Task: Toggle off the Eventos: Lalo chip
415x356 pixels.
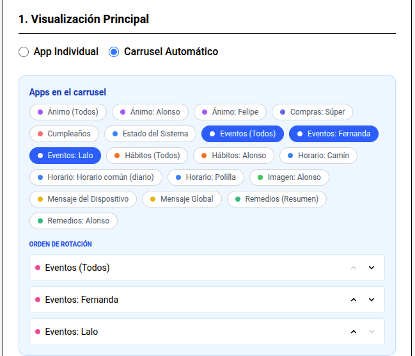Action: pos(65,156)
